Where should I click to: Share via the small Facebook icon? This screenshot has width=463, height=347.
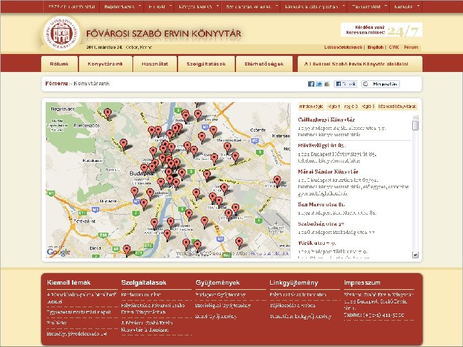click(x=311, y=84)
